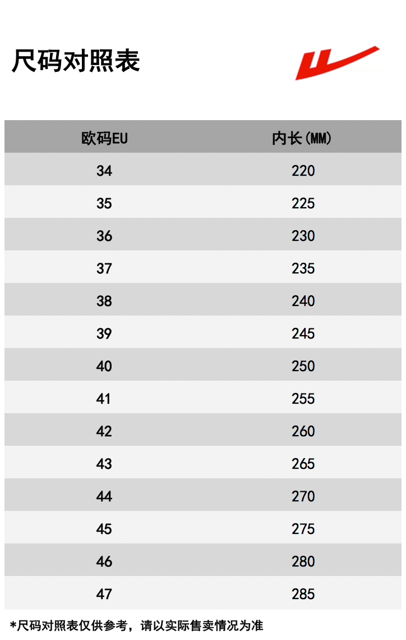Click the 尺码对照表 title text

[76, 61]
